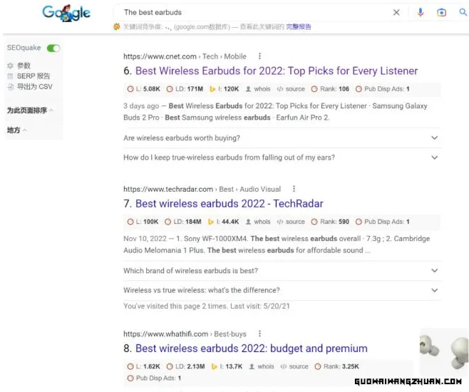Toggle the SEOquake switch off
Viewport: 469px width, 392px height.
pyautogui.click(x=53, y=48)
